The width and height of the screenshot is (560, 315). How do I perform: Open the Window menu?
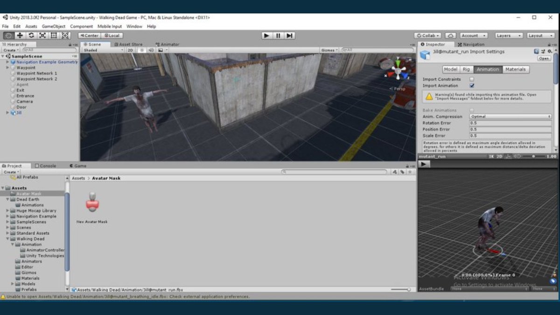134,27
